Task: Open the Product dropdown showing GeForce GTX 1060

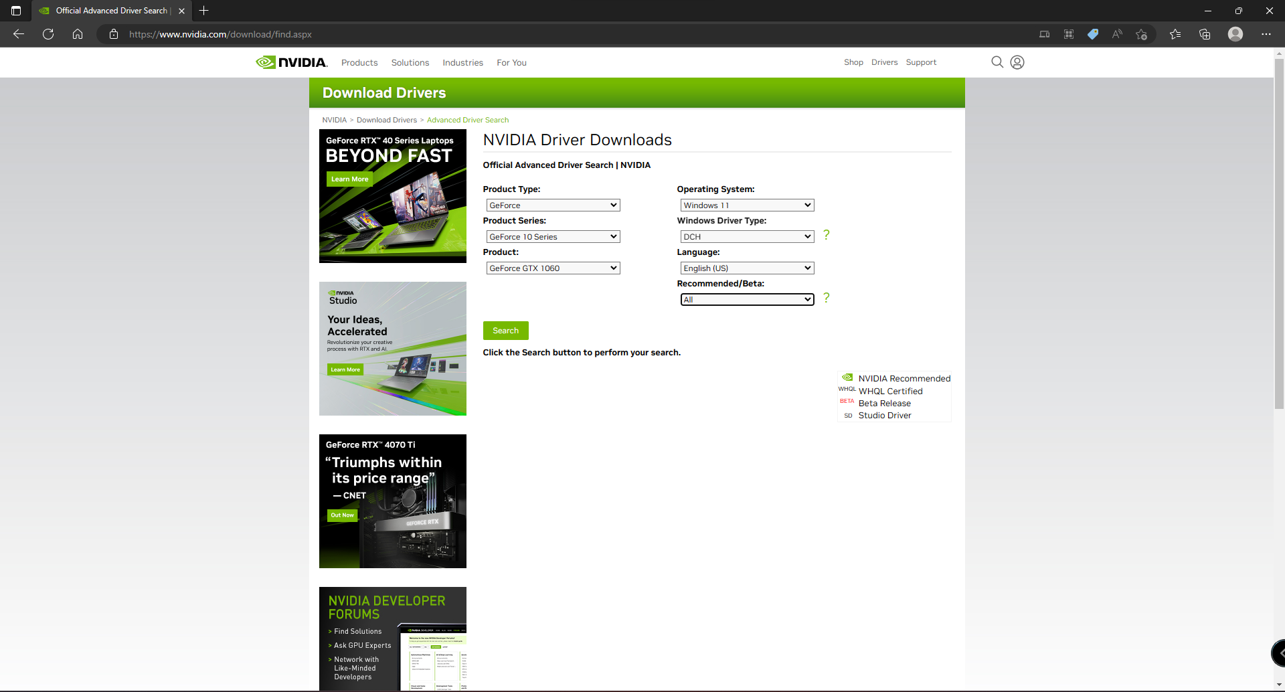Action: point(553,268)
